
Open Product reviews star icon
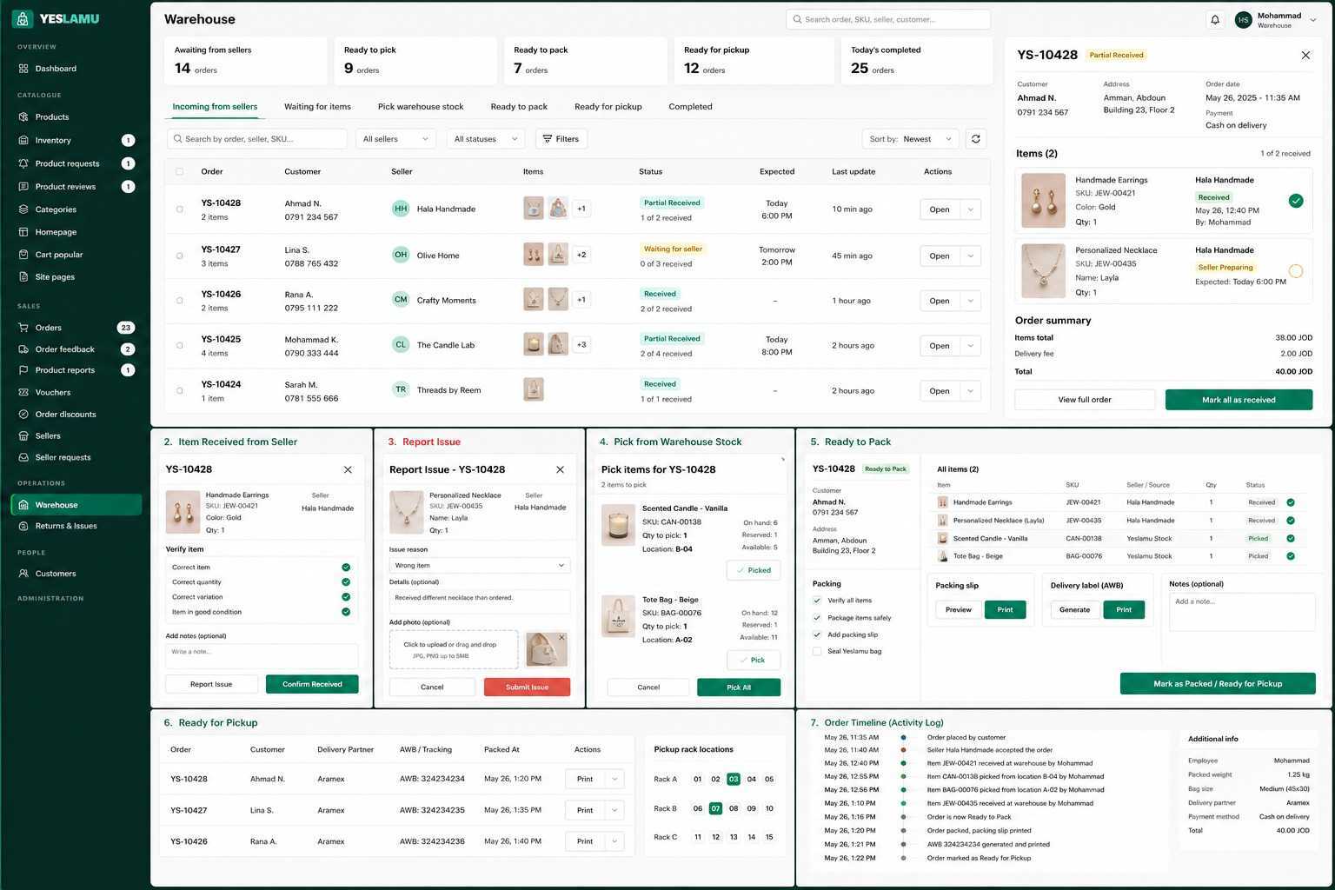pos(23,186)
